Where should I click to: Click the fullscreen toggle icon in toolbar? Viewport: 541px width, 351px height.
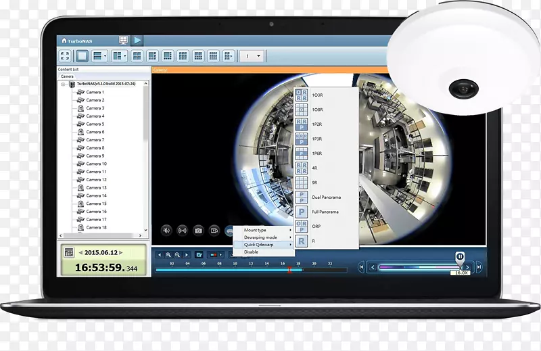click(x=65, y=56)
